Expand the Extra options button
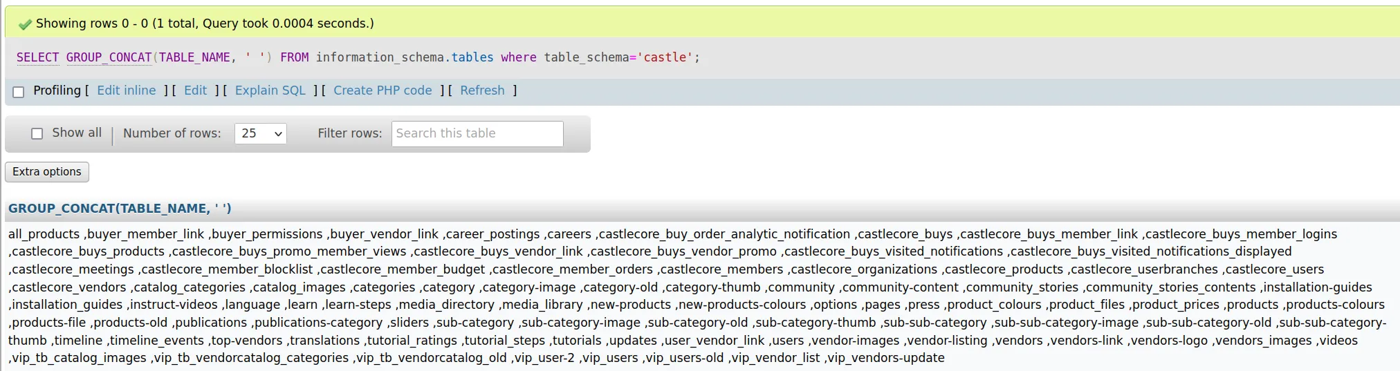The image size is (1400, 371). tap(47, 172)
